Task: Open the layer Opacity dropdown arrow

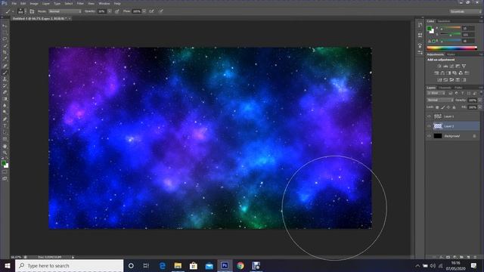Action: coord(479,100)
